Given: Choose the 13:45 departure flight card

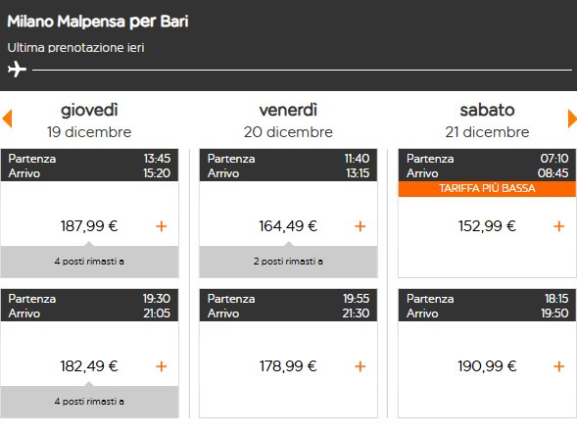Looking at the screenshot, I should 89,214.
